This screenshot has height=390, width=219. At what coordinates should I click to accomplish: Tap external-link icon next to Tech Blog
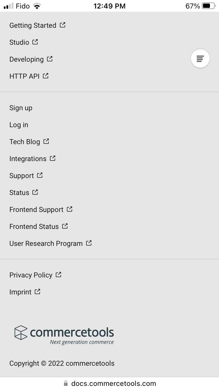[x=46, y=141]
